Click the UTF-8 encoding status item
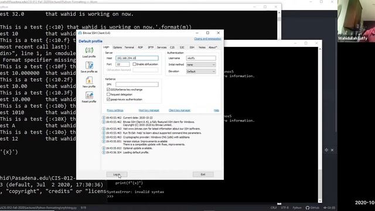Image resolution: width=375 pixels, height=211 pixels. coord(285,207)
